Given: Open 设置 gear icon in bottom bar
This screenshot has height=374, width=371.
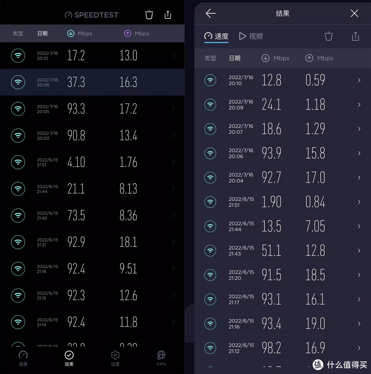Looking at the screenshot, I should pos(115,358).
